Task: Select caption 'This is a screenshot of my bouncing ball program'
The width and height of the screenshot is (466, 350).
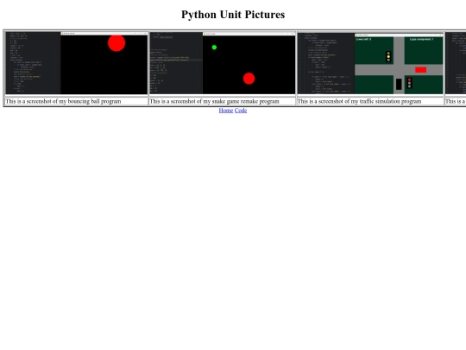Action: pos(63,101)
